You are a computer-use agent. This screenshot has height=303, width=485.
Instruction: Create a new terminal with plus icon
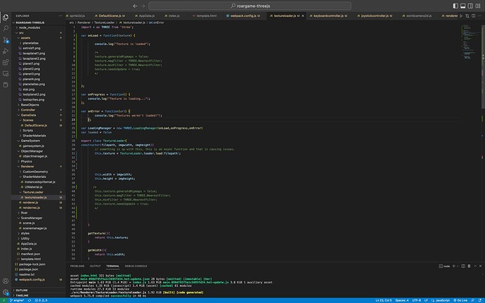pos(453,266)
